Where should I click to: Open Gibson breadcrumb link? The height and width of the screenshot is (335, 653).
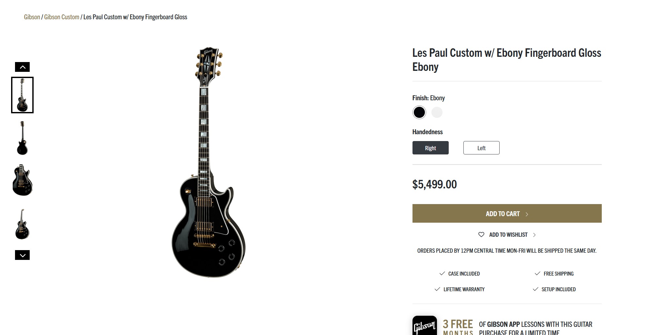pyautogui.click(x=32, y=17)
